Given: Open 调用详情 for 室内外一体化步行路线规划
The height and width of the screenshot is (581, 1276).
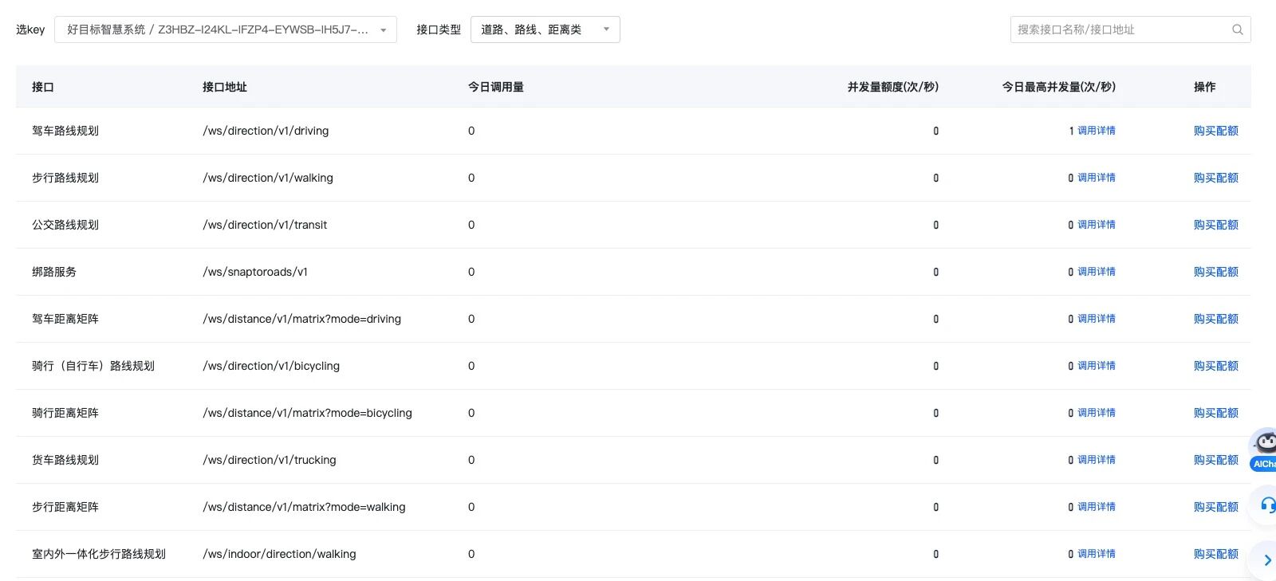Looking at the screenshot, I should pyautogui.click(x=1097, y=554).
